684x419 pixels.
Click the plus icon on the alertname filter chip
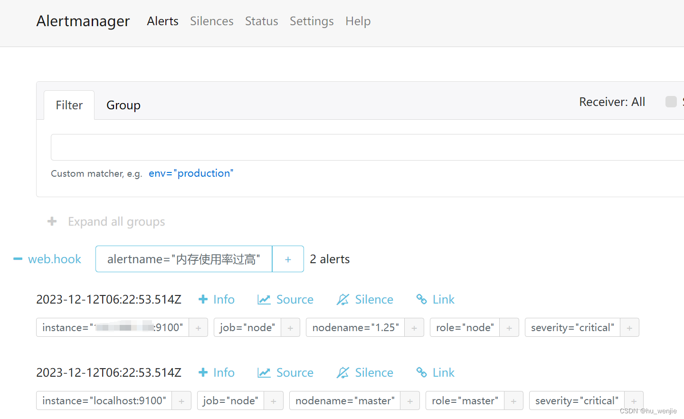(288, 259)
